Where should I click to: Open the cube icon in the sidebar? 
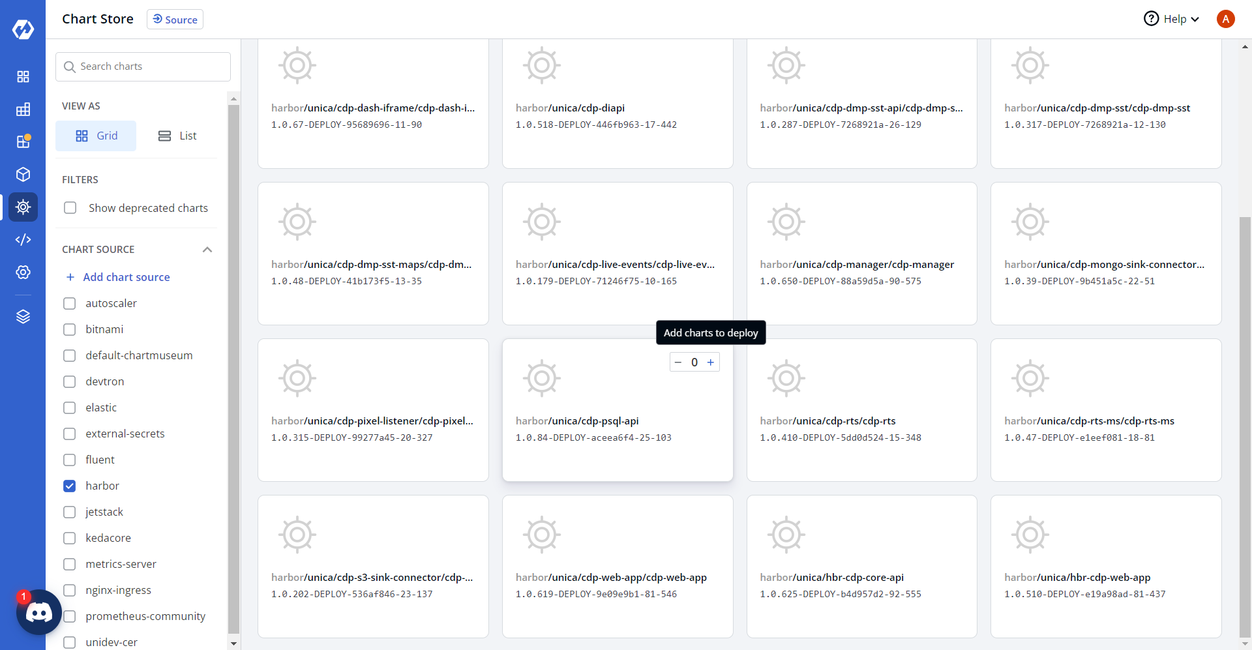23,174
